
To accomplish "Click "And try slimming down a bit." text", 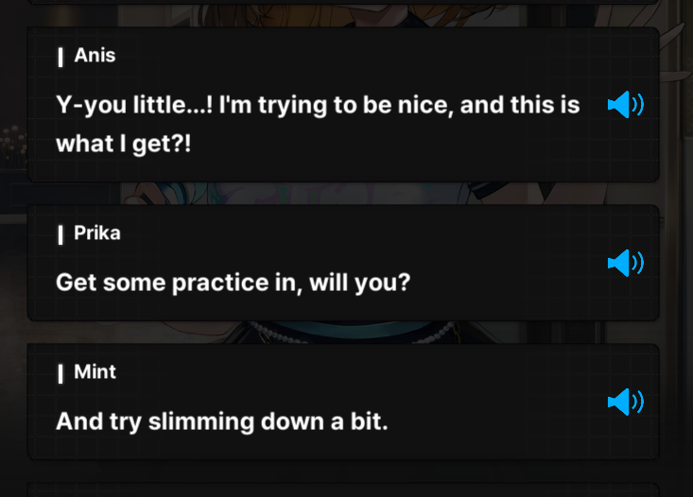I will (x=222, y=421).
